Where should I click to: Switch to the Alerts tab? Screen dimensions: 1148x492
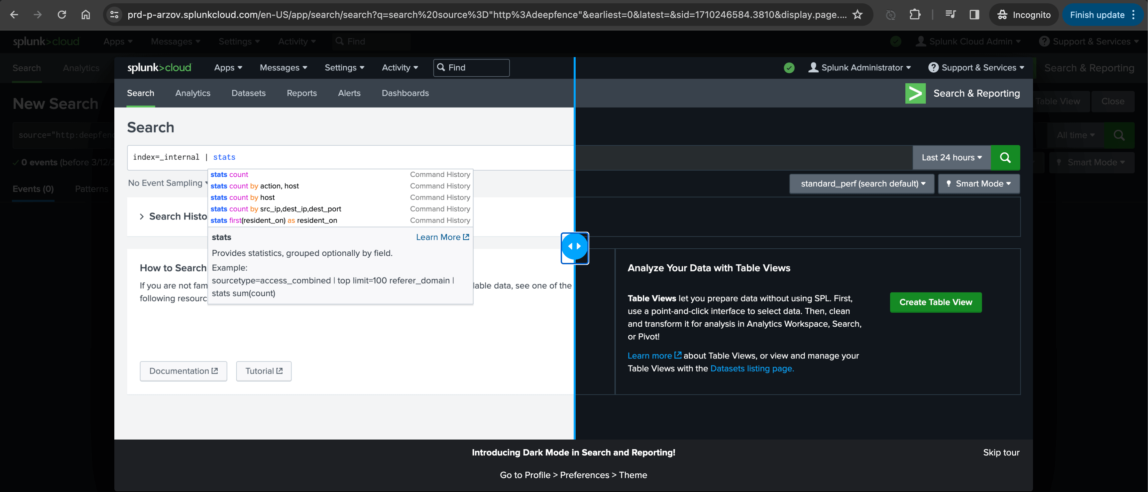(349, 93)
